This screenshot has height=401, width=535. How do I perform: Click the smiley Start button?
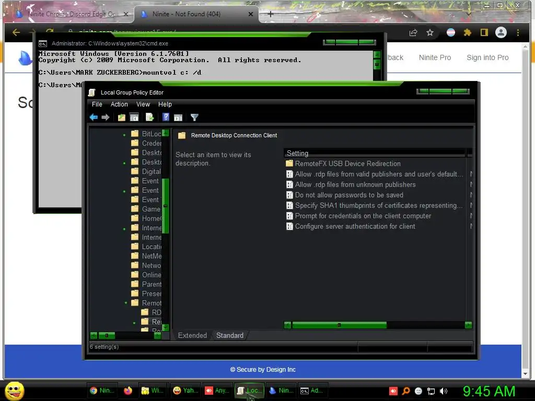[x=14, y=391]
